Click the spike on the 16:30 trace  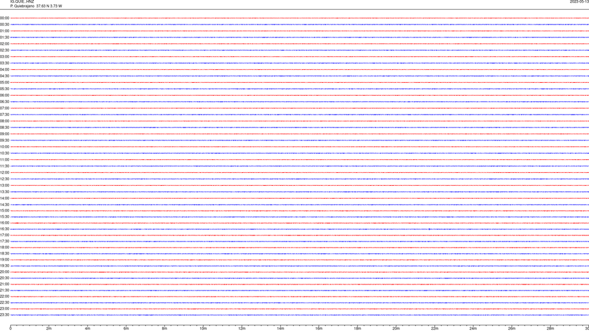[x=429, y=229]
